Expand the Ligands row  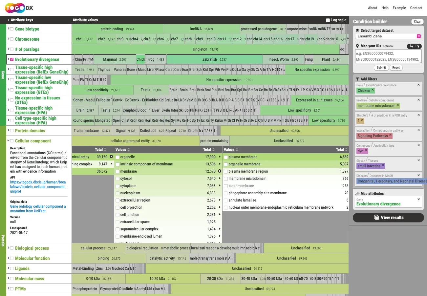[8, 268]
